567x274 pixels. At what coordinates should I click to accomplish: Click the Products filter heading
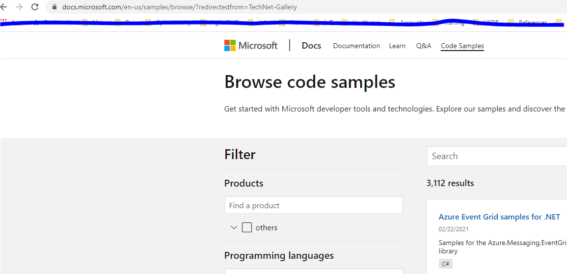[x=243, y=183]
